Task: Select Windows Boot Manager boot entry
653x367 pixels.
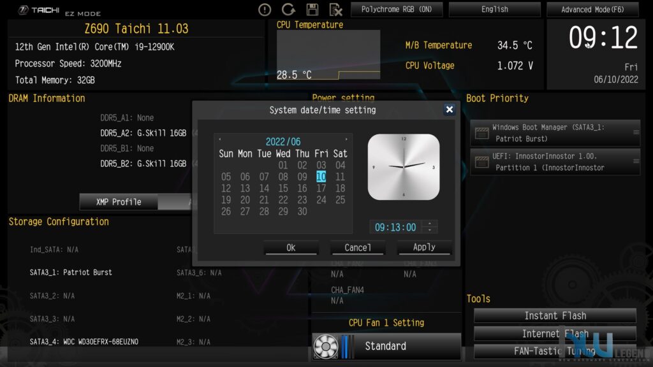Action: (555, 133)
